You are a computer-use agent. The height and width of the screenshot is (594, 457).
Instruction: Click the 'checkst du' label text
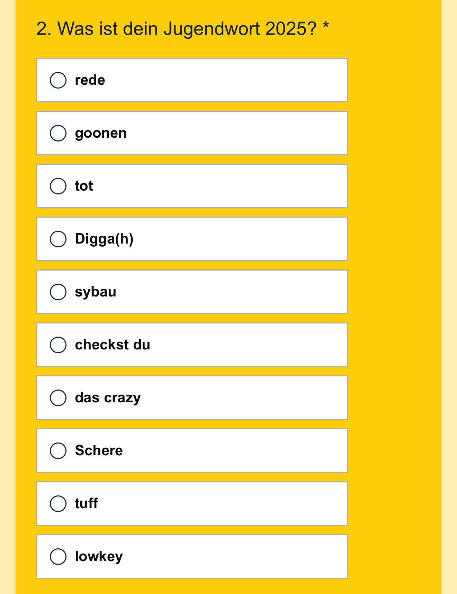(x=113, y=345)
